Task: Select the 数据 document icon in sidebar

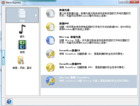Action: (x=22, y=13)
